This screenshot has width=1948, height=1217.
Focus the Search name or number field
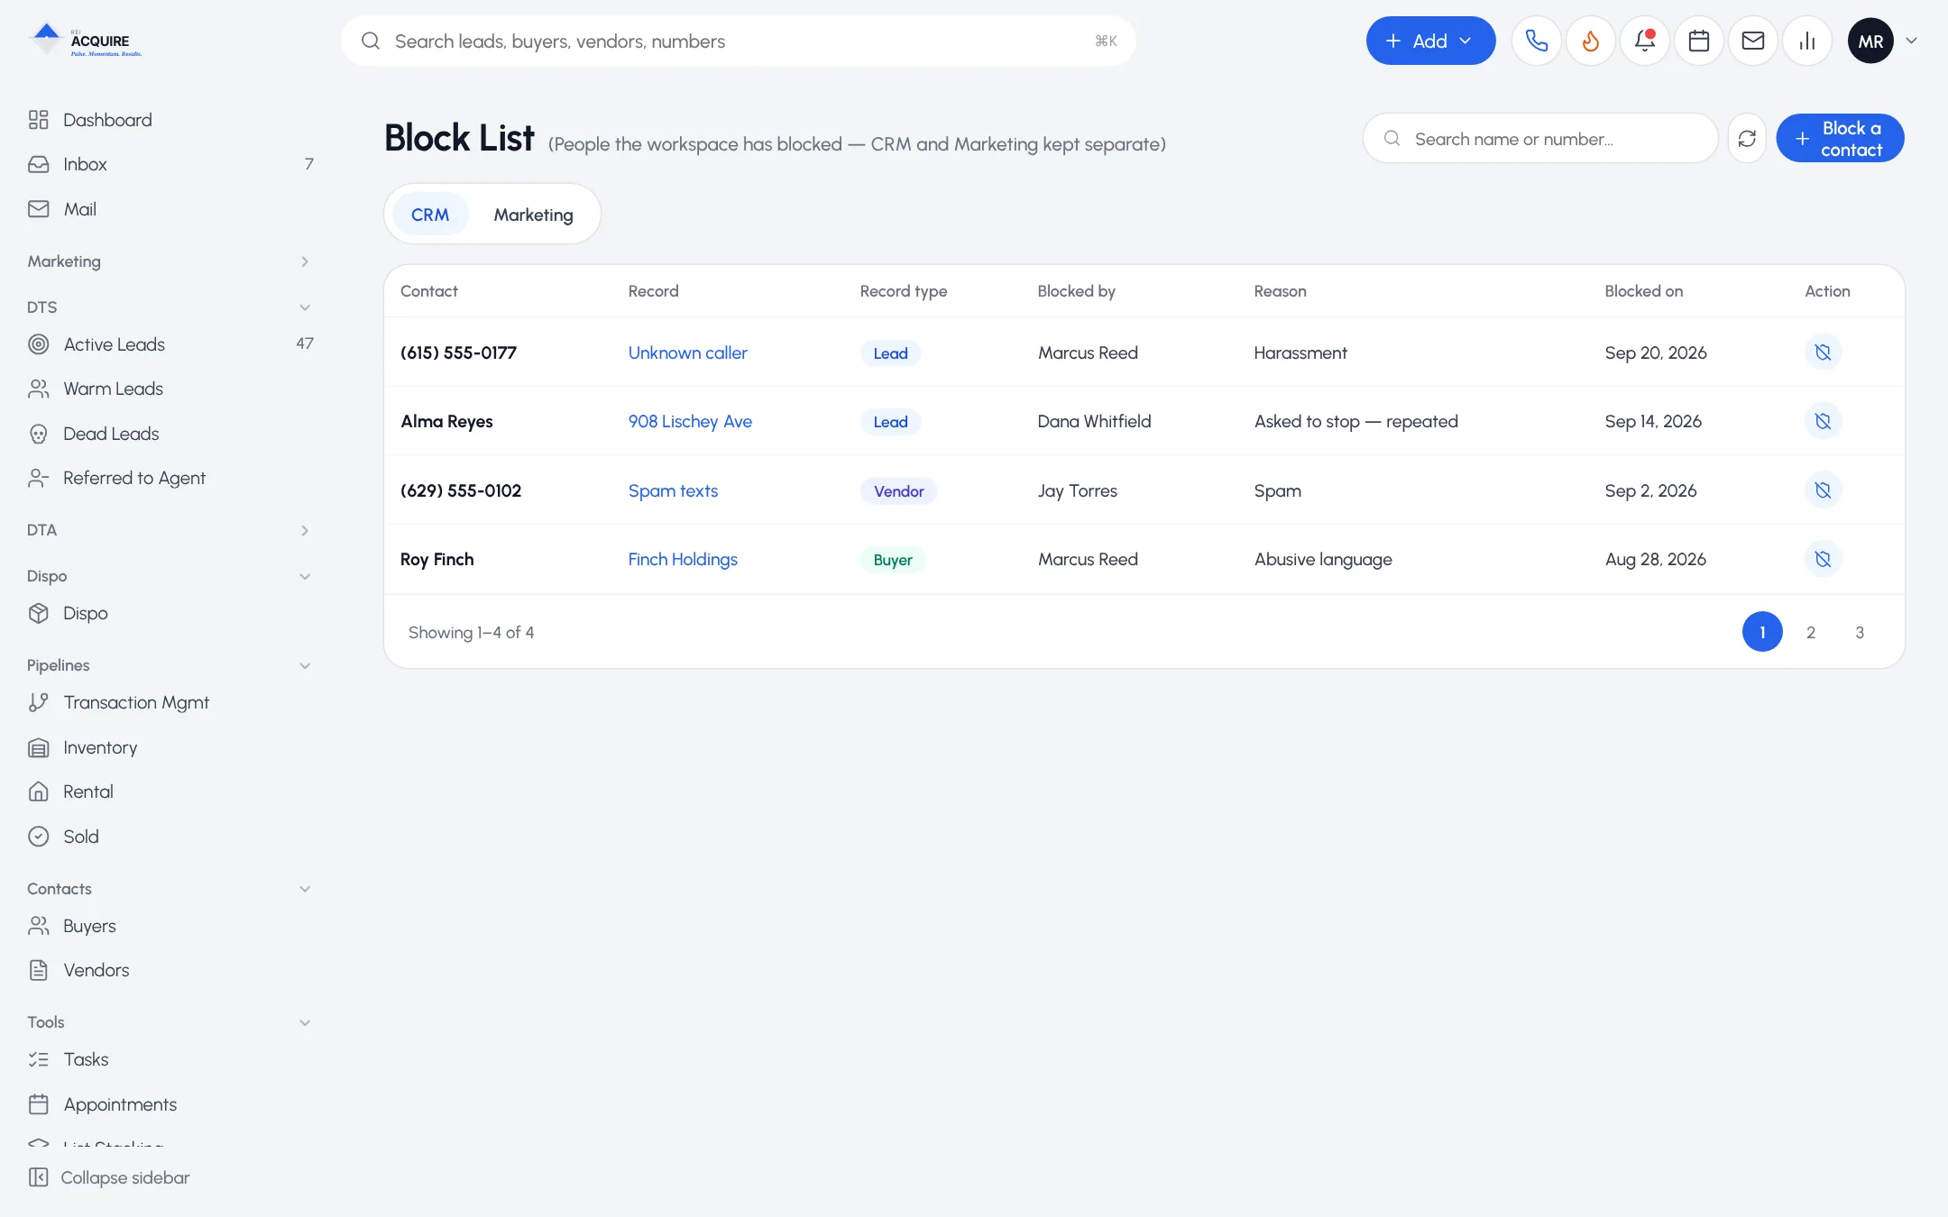[1540, 138]
